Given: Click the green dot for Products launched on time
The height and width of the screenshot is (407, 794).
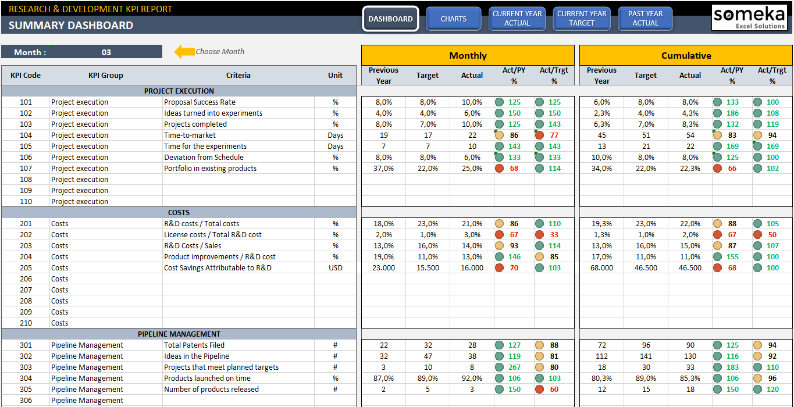Looking at the screenshot, I should coord(499,378).
